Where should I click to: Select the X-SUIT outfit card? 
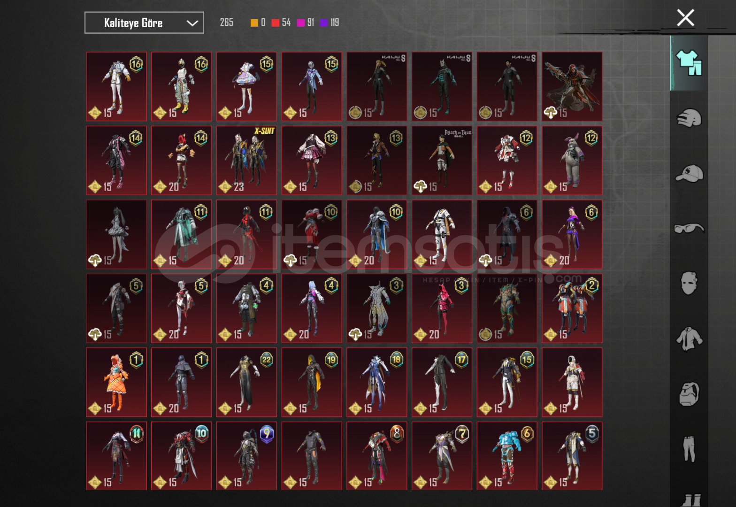tap(247, 161)
